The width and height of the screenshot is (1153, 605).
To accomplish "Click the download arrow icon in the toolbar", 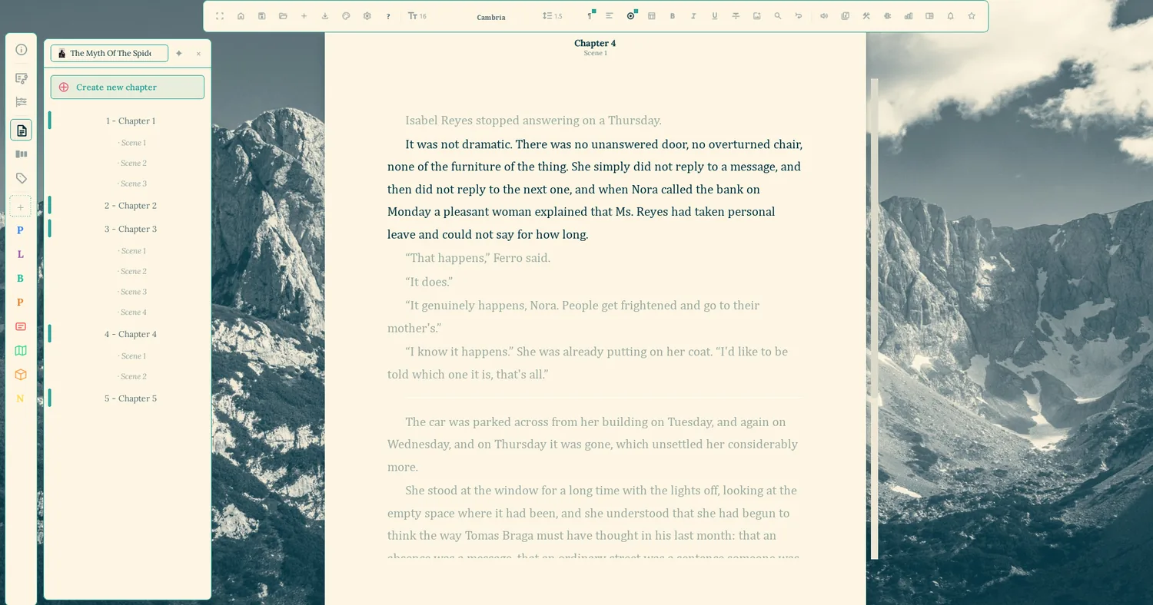I will pyautogui.click(x=325, y=16).
